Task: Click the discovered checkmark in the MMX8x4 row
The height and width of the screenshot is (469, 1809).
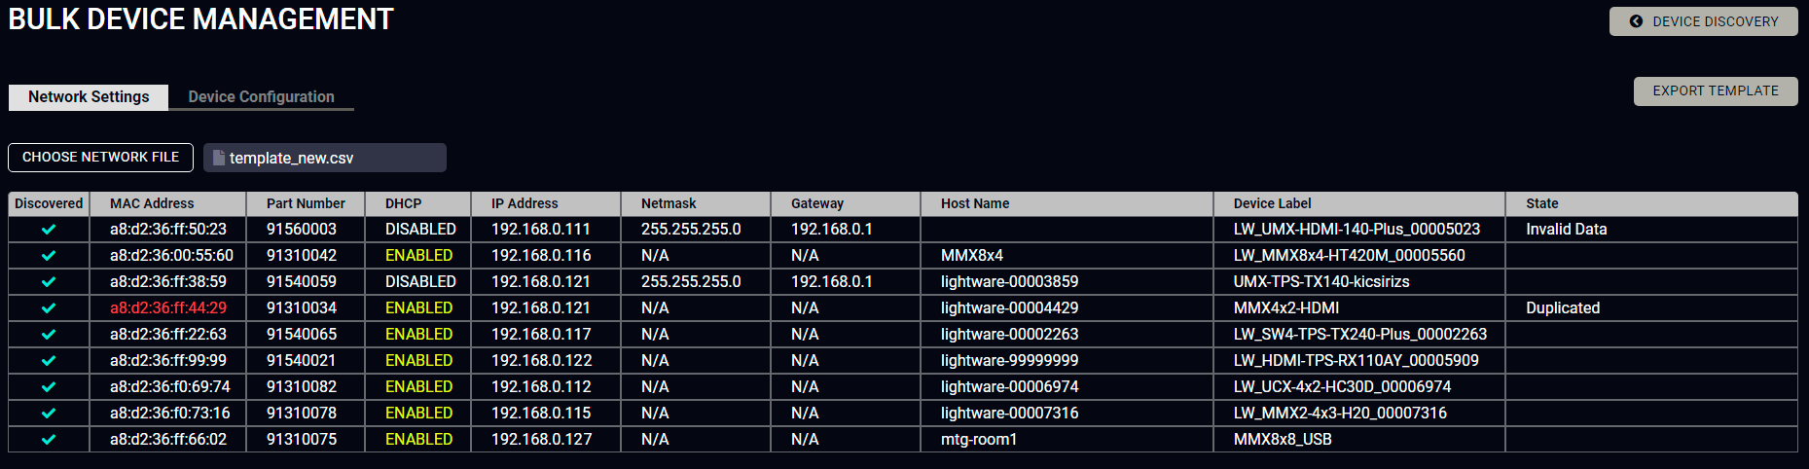Action: point(49,256)
